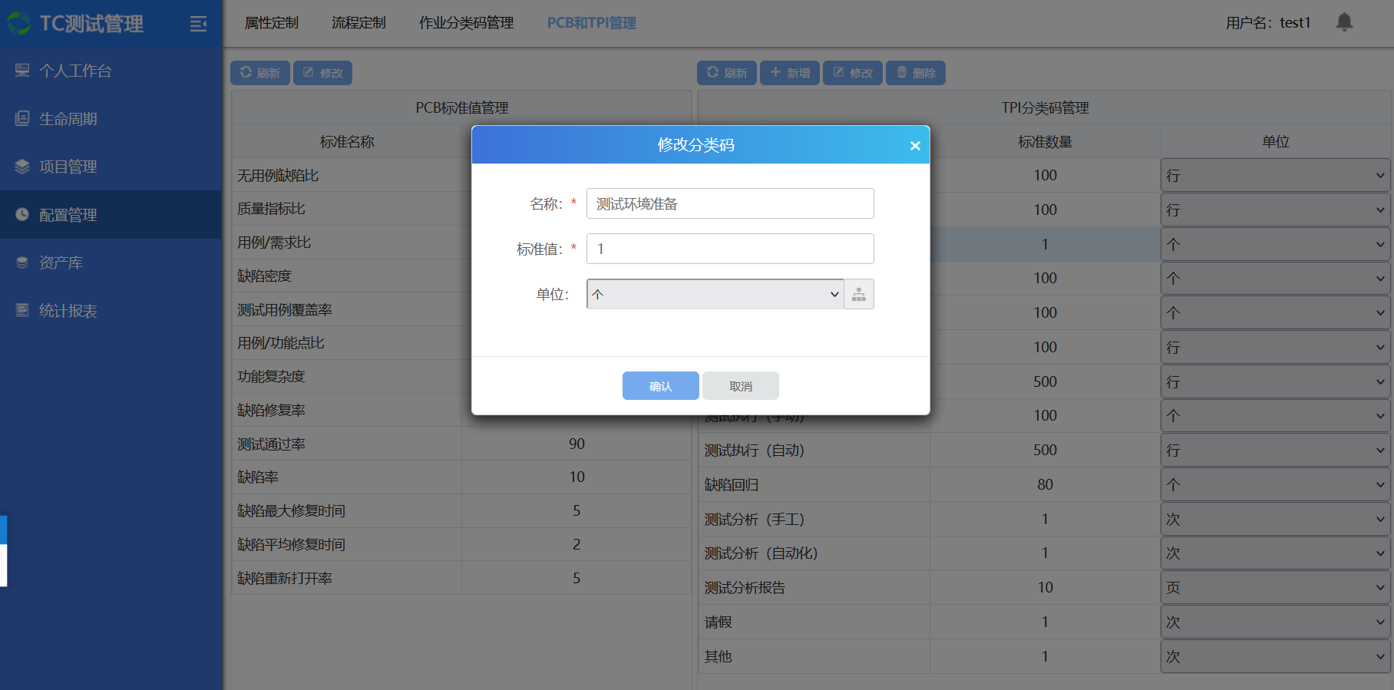Open 个人工作台 in the sidebar
The image size is (1394, 690).
coord(75,71)
